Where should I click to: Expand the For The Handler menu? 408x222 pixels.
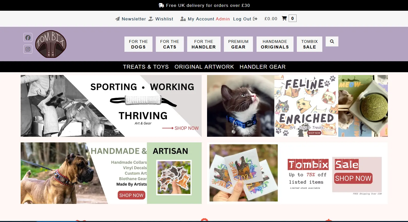coord(204,44)
